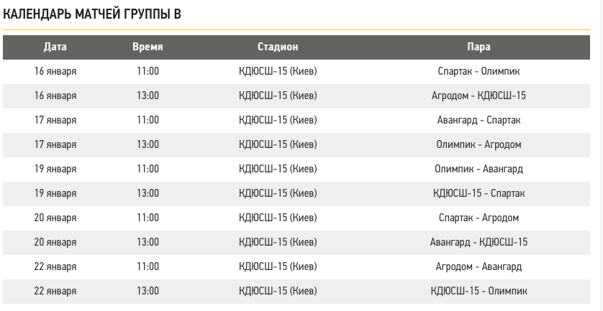This screenshot has width=603, height=311.
Task: Select the КДЮСШ-15 - Олимпик match
Action: (x=479, y=291)
